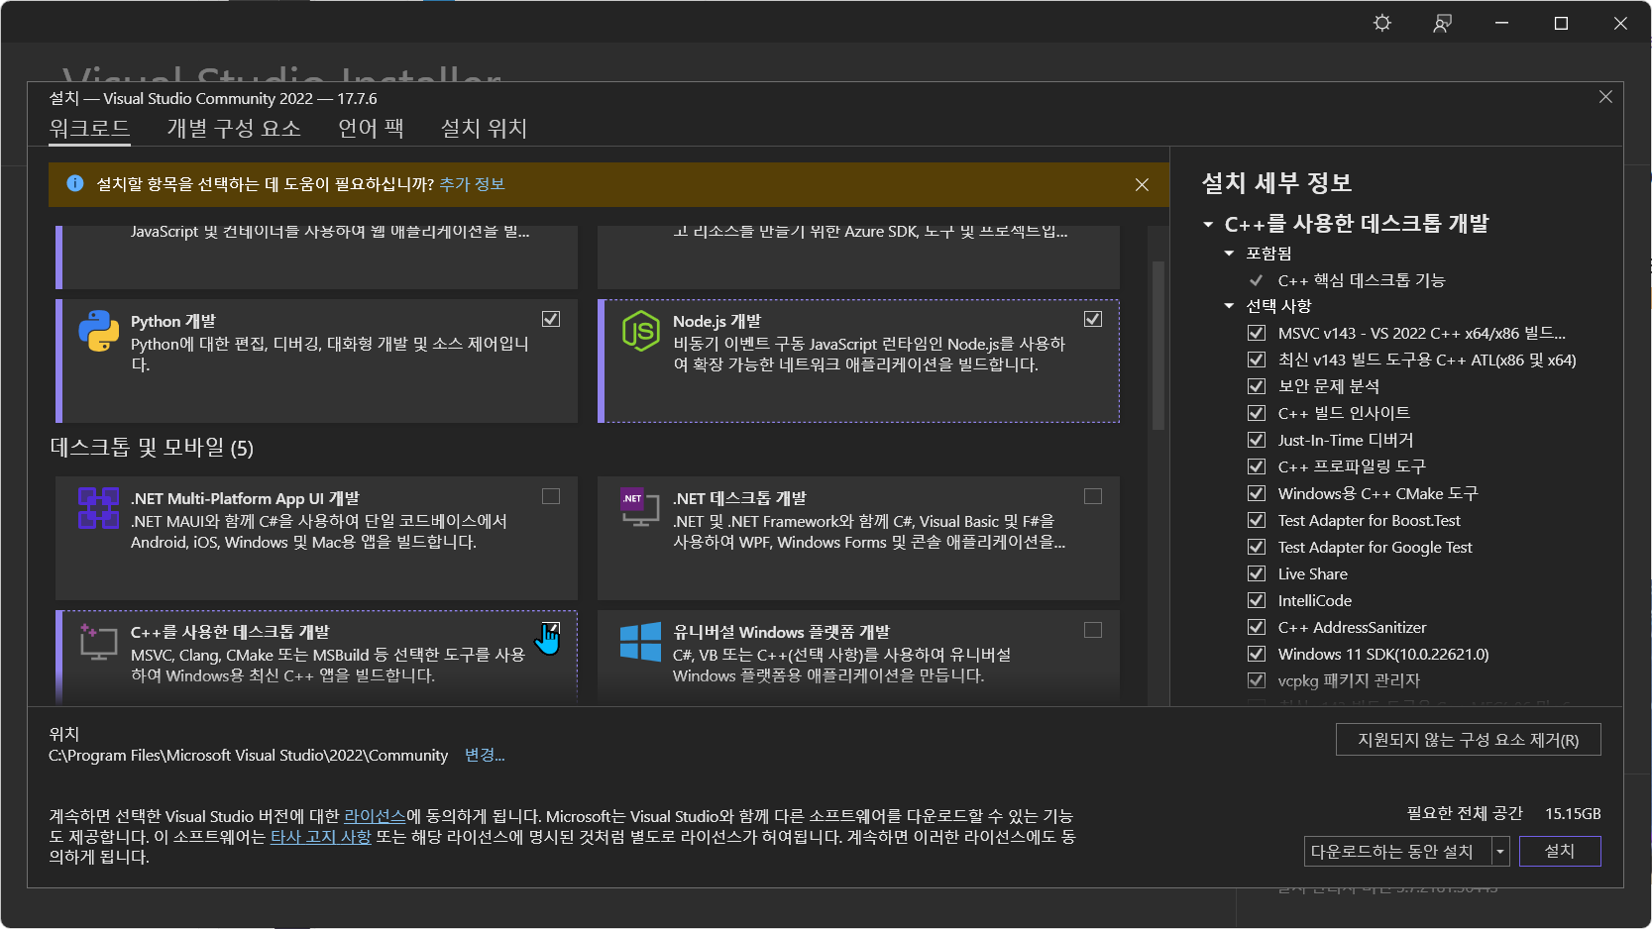The image size is (1652, 929).
Task: Open the 타사 고지 사항 link
Action: click(320, 837)
